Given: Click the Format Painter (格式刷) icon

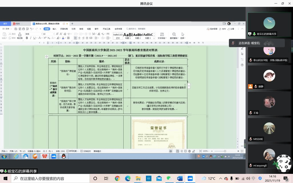Looking at the screenshot, I should click(19, 35).
